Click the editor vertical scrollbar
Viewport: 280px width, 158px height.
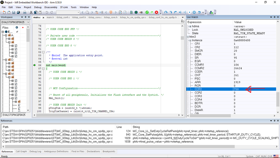pos(182,71)
